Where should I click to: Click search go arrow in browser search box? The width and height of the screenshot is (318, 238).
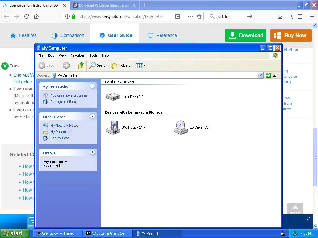tap(250, 17)
